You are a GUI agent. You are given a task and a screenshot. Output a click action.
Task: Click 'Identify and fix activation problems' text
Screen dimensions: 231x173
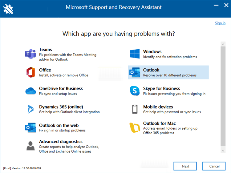tap(170, 57)
